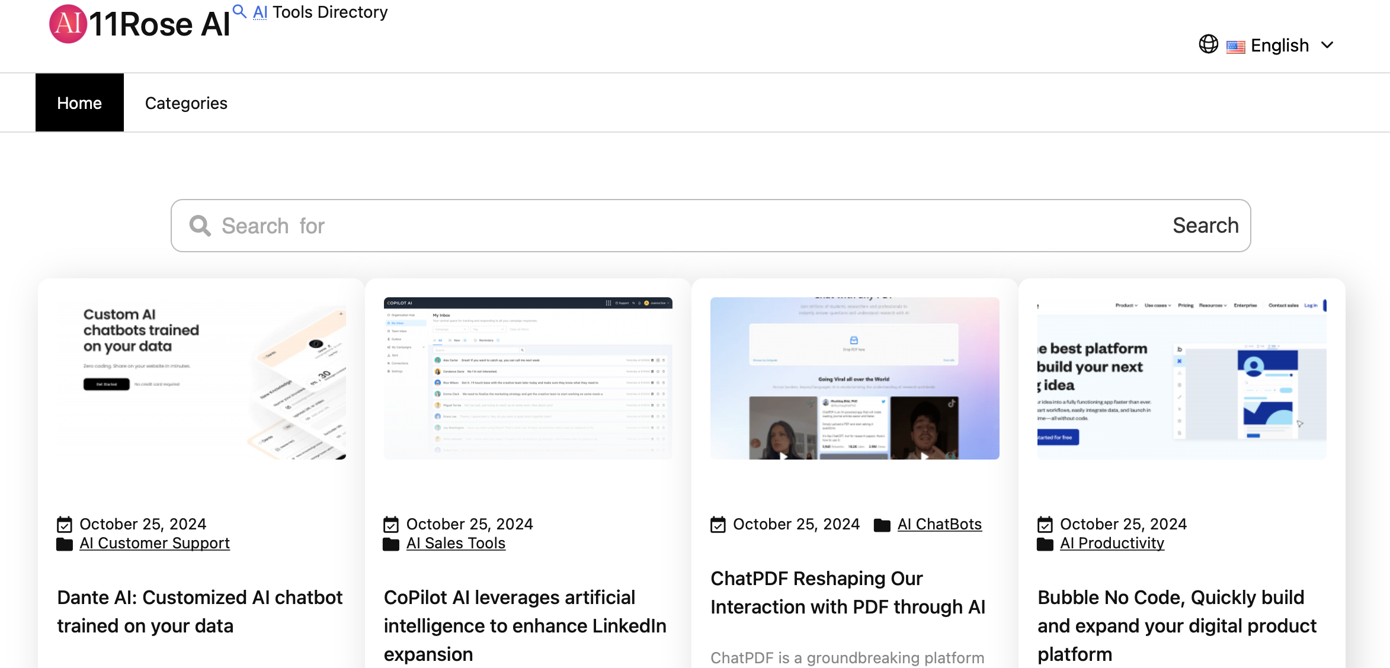Screen dimensions: 1390x668
Task: Click calendar icon on Dante AI card
Action: click(65, 525)
